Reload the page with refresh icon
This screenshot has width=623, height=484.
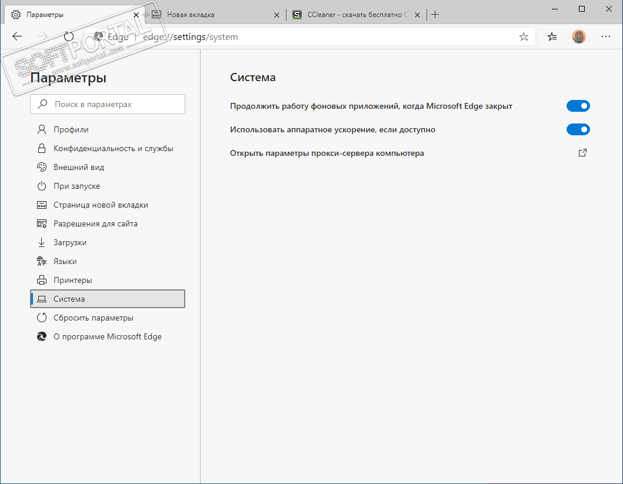tap(69, 36)
